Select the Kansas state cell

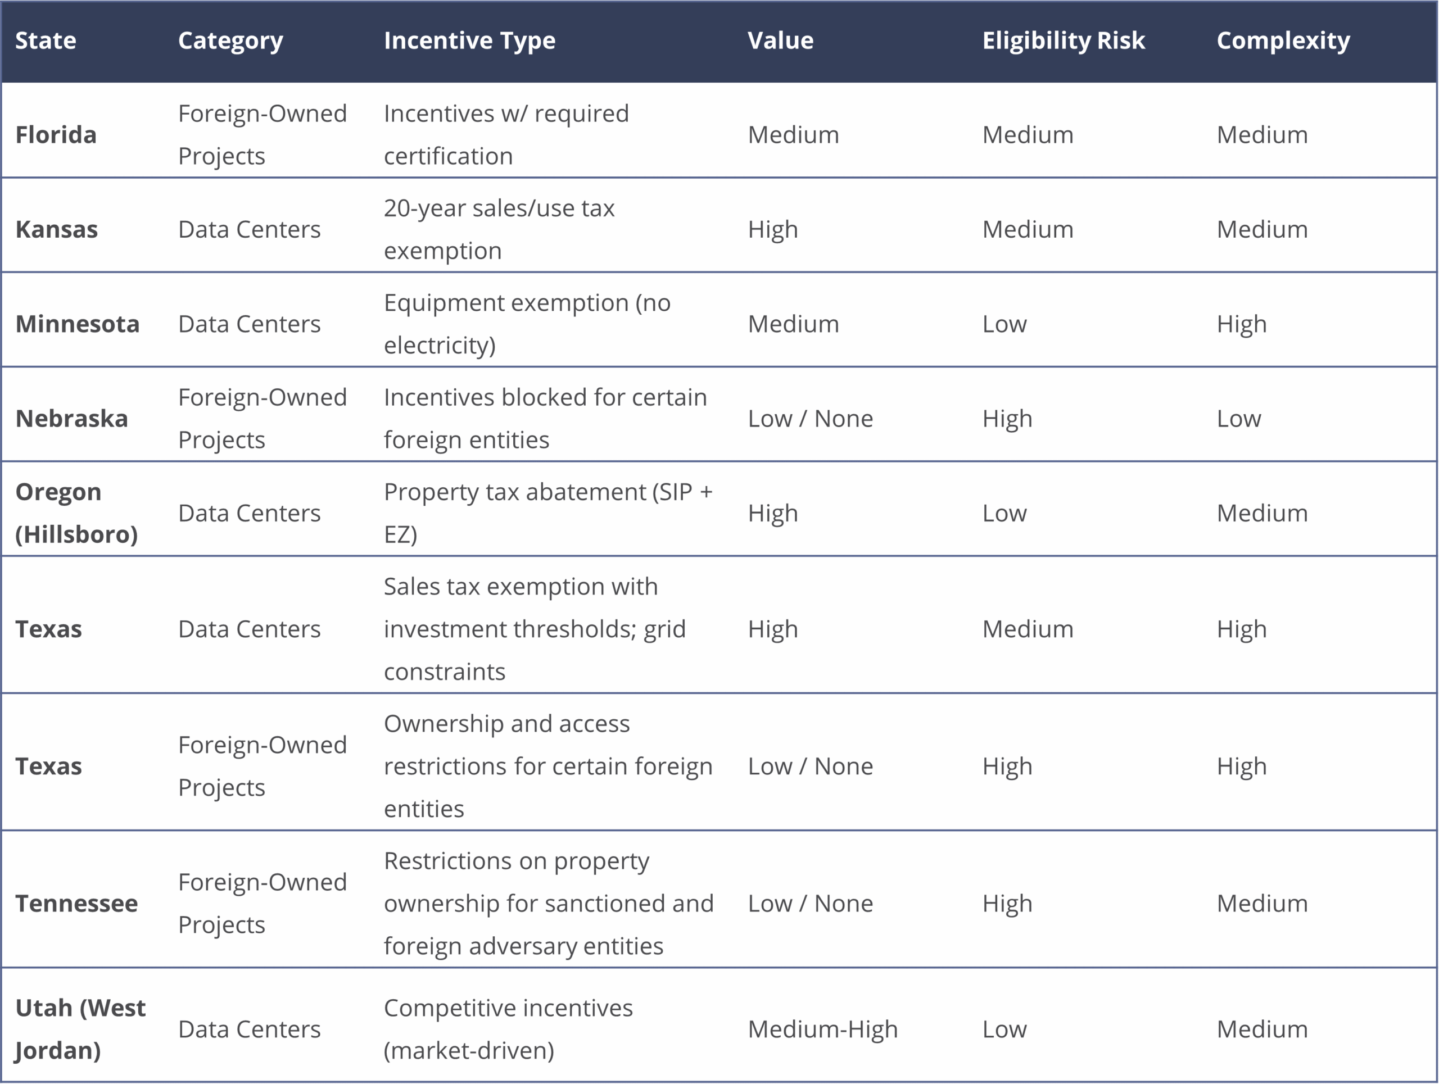click(57, 229)
